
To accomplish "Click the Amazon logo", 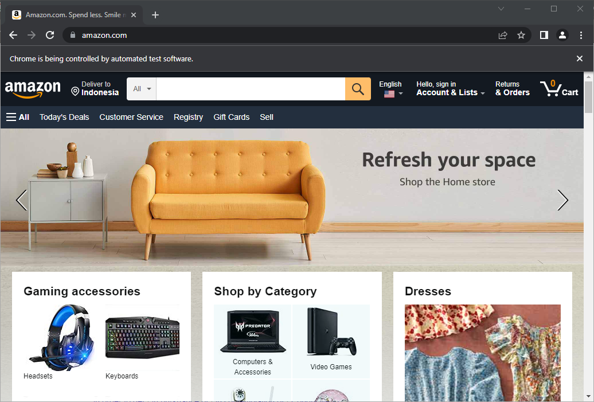I will (33, 89).
